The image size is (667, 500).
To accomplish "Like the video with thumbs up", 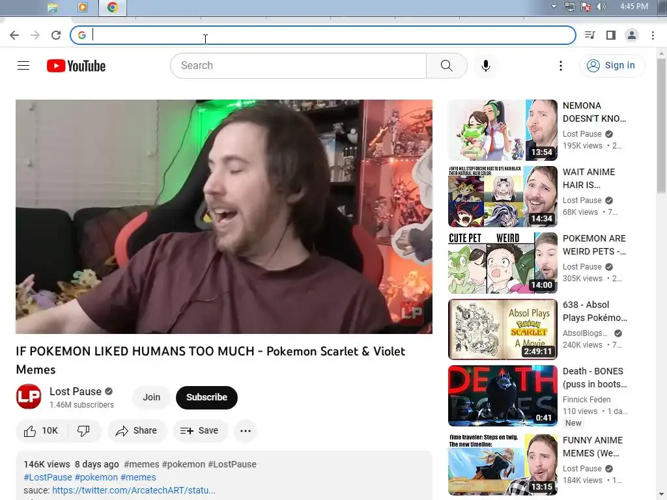I will coord(41,431).
